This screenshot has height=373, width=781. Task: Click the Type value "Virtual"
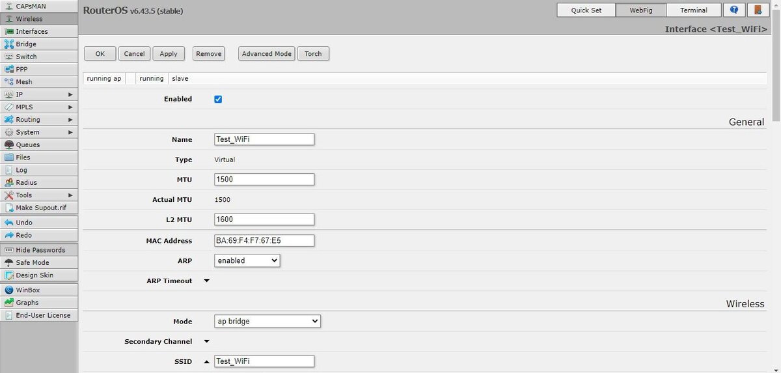(x=225, y=159)
